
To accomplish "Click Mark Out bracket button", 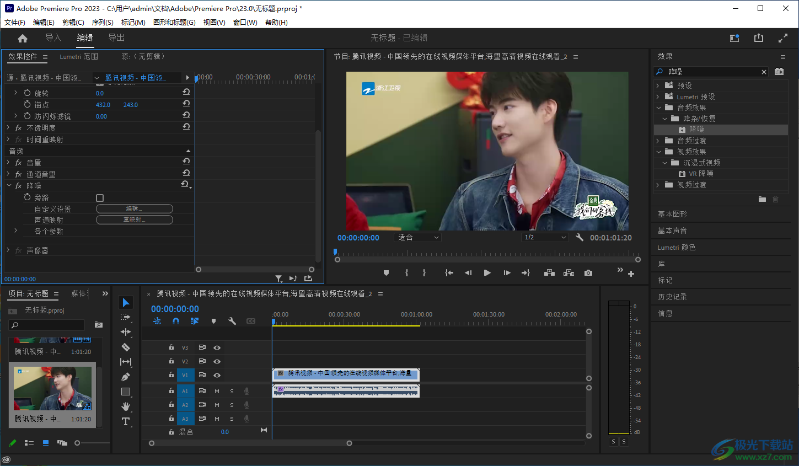I will pyautogui.click(x=424, y=273).
